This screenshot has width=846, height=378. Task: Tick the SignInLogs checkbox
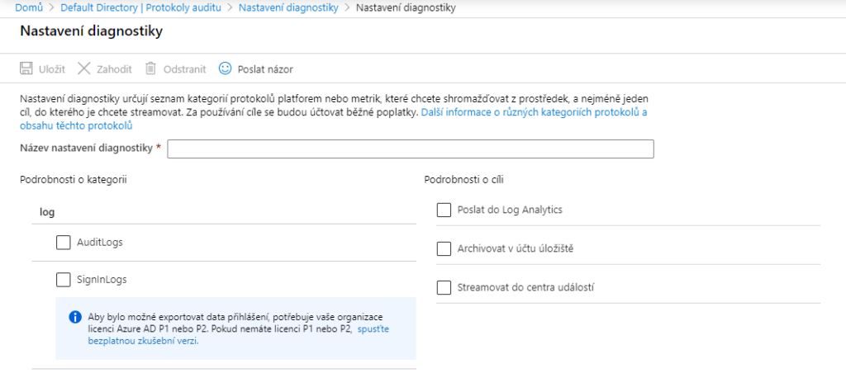click(64, 280)
